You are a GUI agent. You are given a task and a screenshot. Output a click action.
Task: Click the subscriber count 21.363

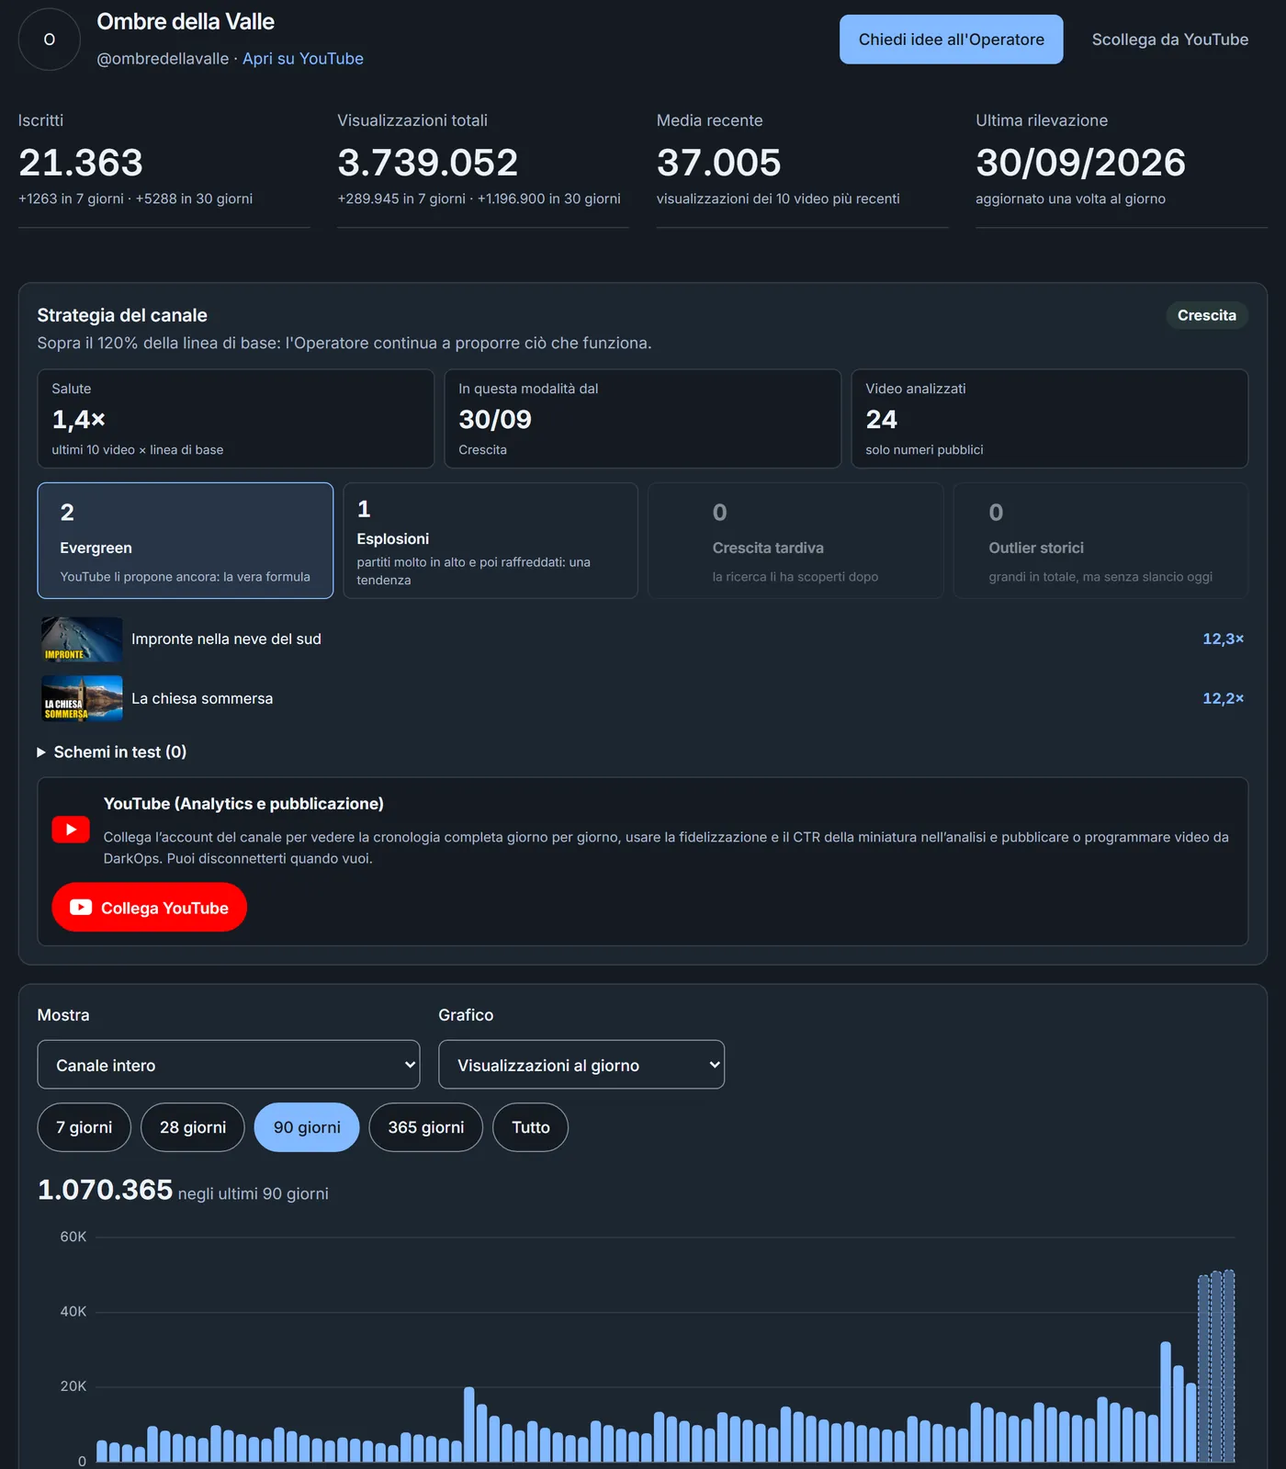click(x=81, y=163)
